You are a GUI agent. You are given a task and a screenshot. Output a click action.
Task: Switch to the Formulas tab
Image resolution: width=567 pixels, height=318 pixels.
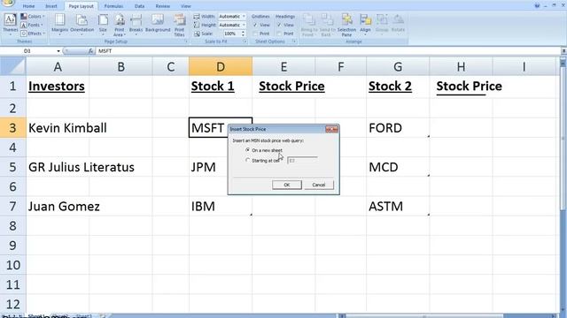(x=113, y=6)
